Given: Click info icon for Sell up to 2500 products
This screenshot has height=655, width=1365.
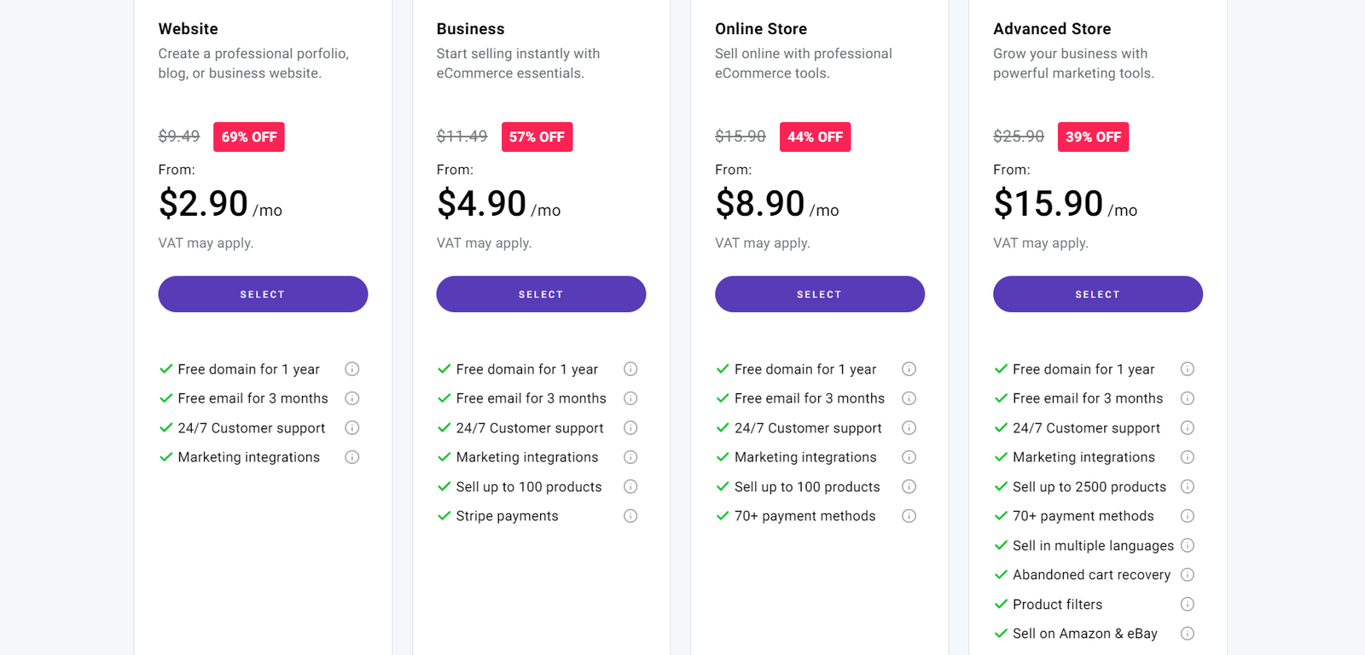Looking at the screenshot, I should 1187,487.
